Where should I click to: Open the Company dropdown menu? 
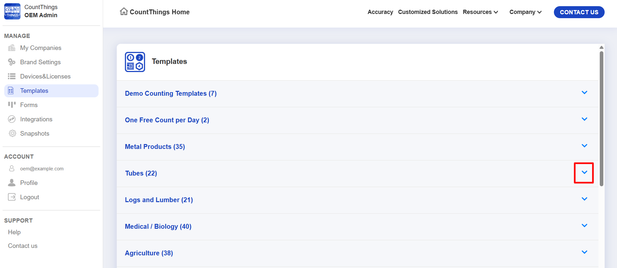coord(525,12)
